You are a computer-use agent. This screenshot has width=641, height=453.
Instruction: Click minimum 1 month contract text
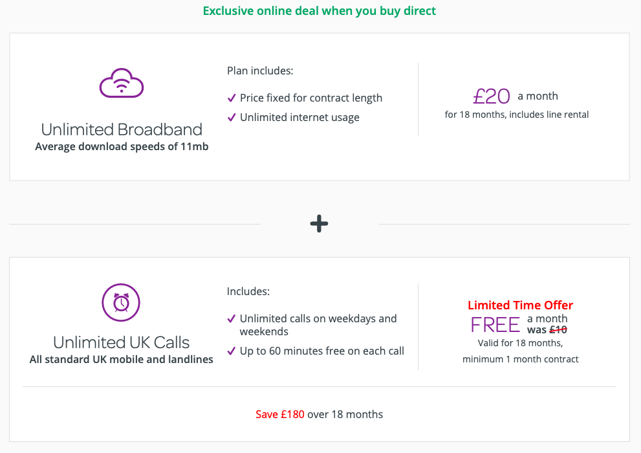click(520, 359)
